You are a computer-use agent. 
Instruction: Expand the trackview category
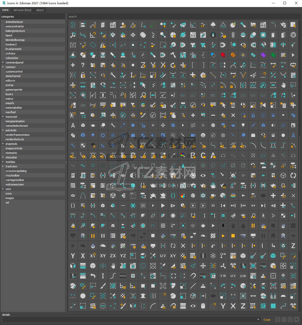point(3,166)
